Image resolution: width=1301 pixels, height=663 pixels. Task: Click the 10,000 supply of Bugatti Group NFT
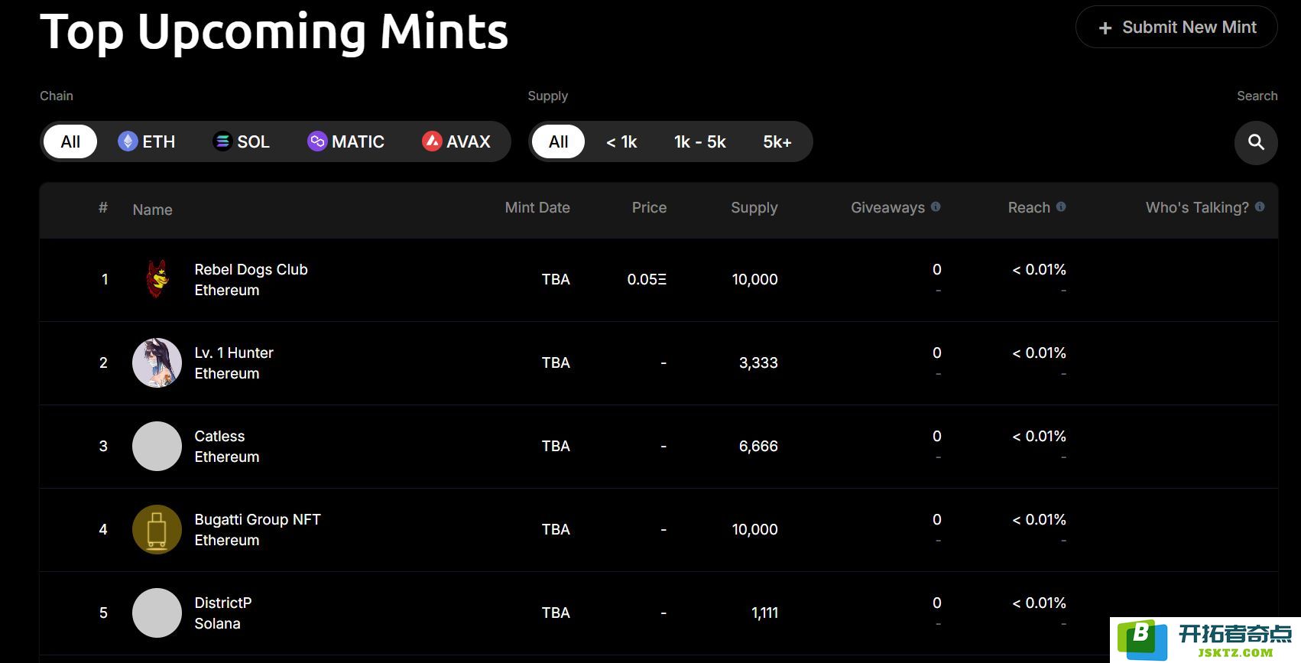[x=754, y=529]
